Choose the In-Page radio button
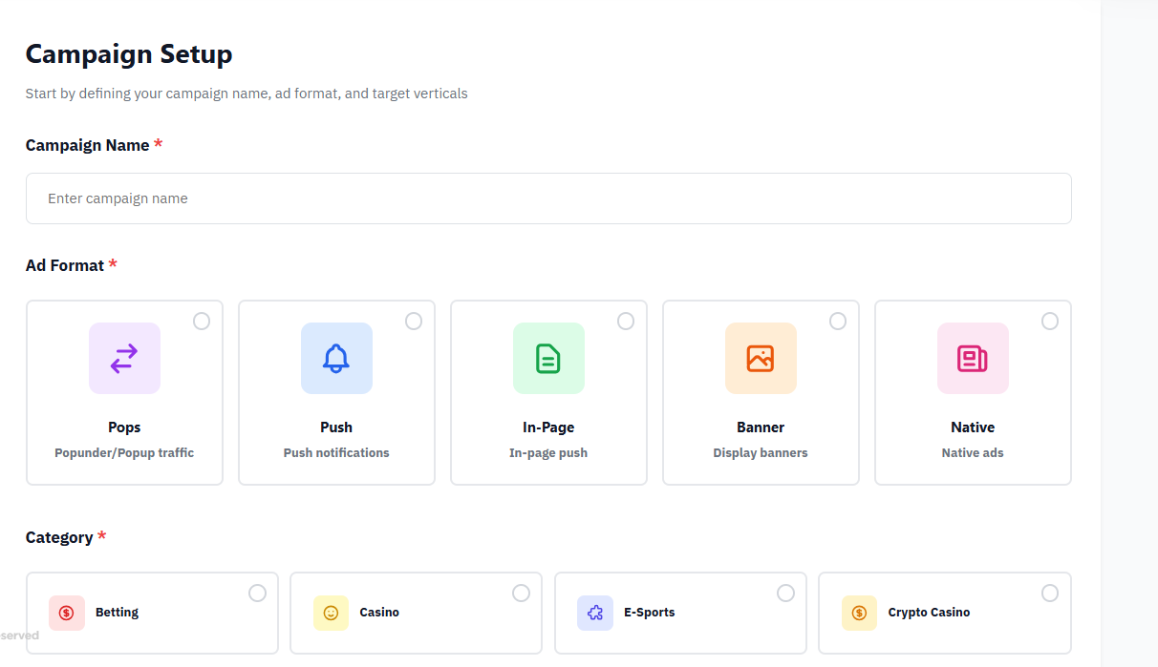1158x667 pixels. [626, 322]
